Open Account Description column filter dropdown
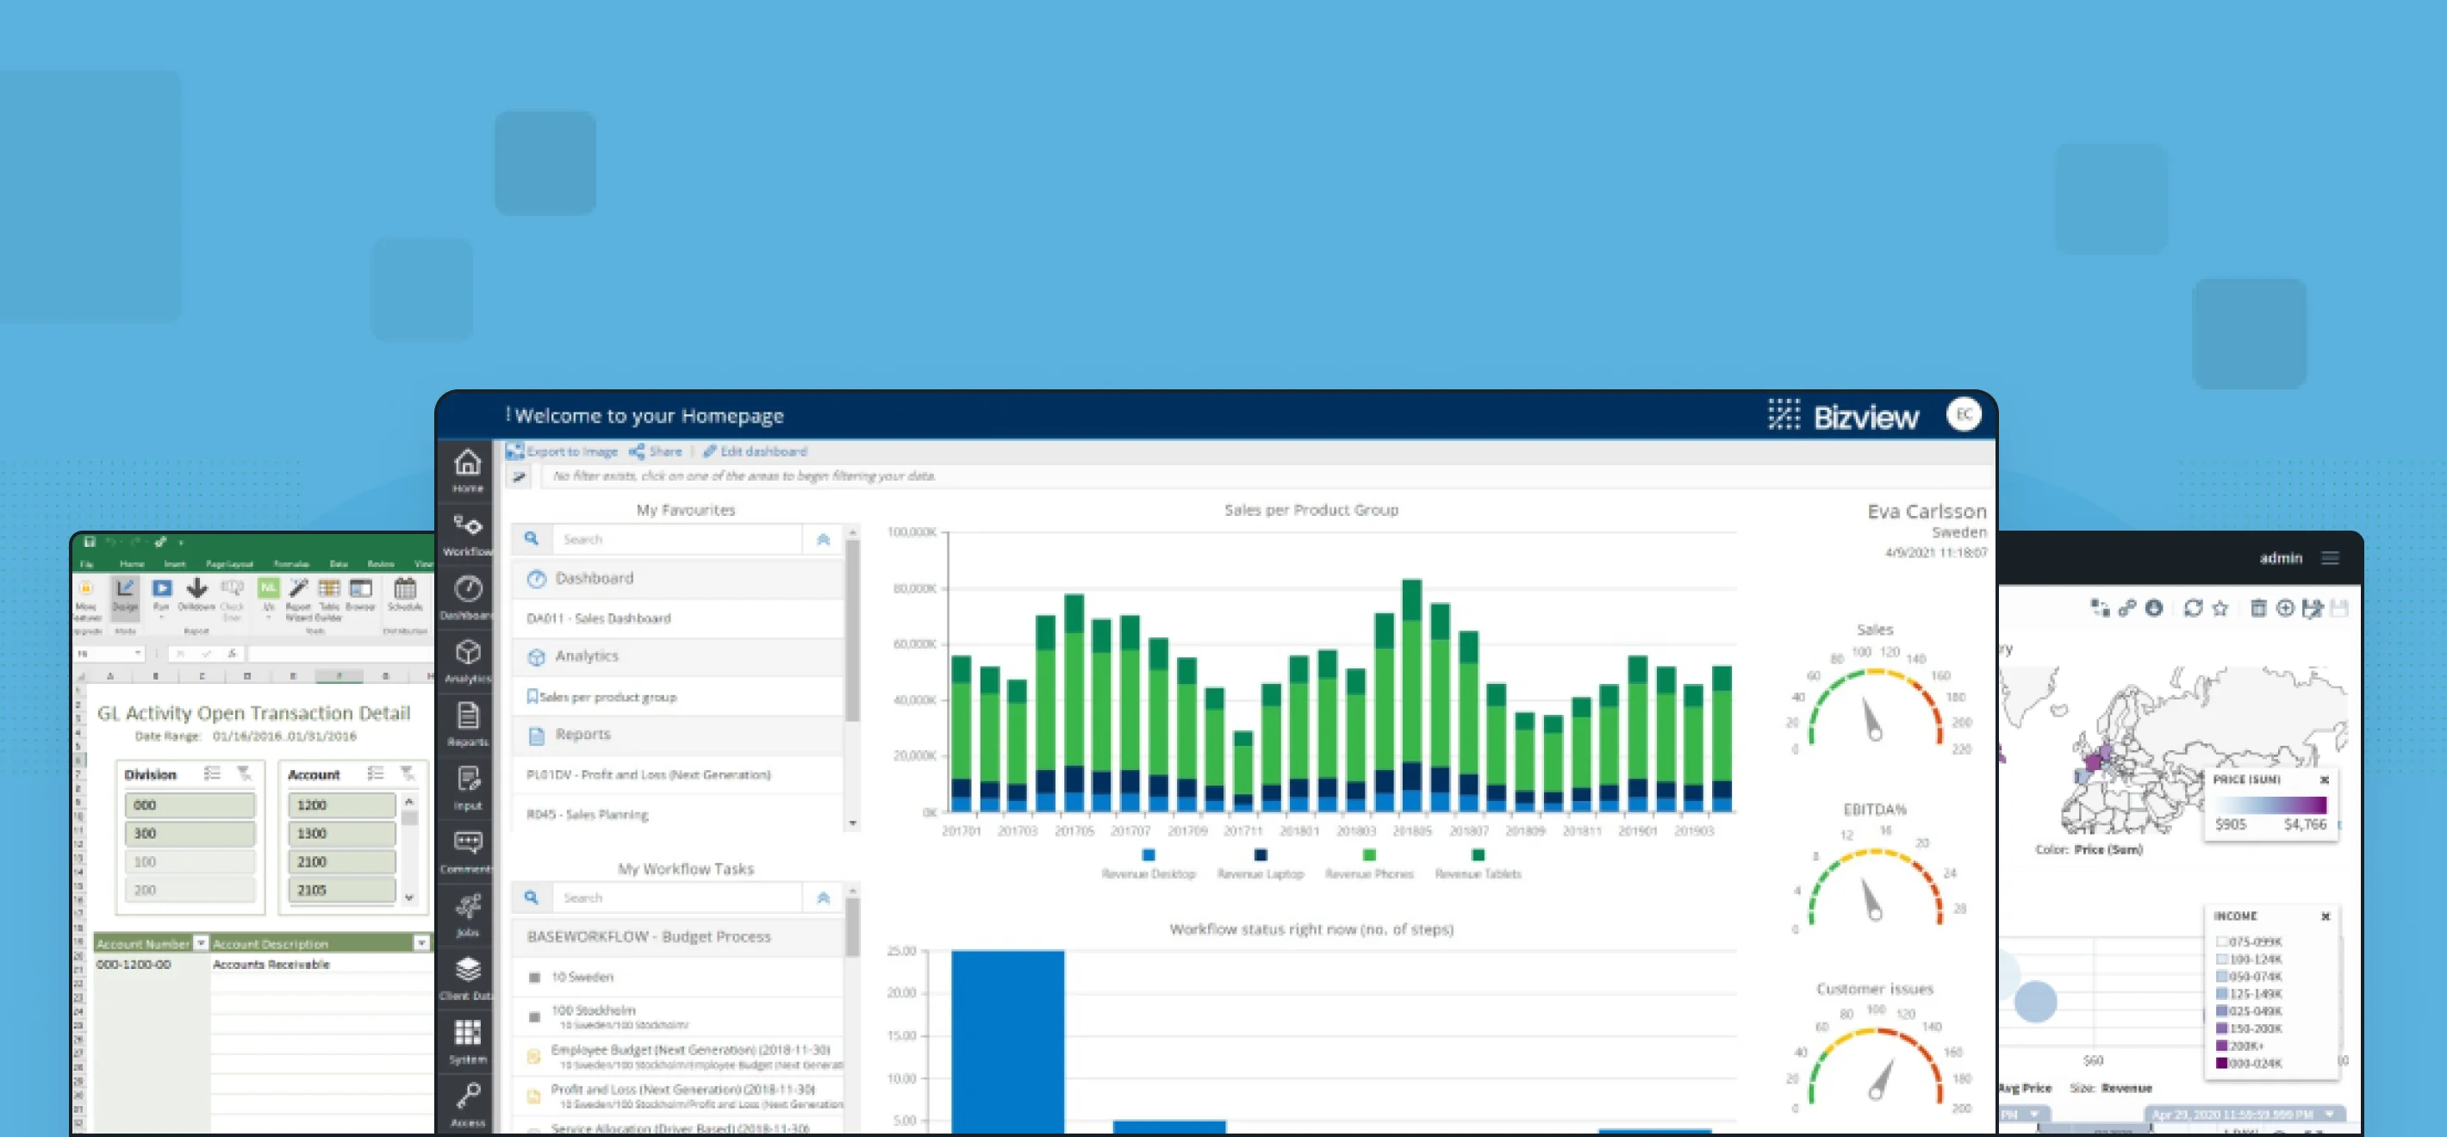Viewport: 2447px width, 1137px height. 420,942
